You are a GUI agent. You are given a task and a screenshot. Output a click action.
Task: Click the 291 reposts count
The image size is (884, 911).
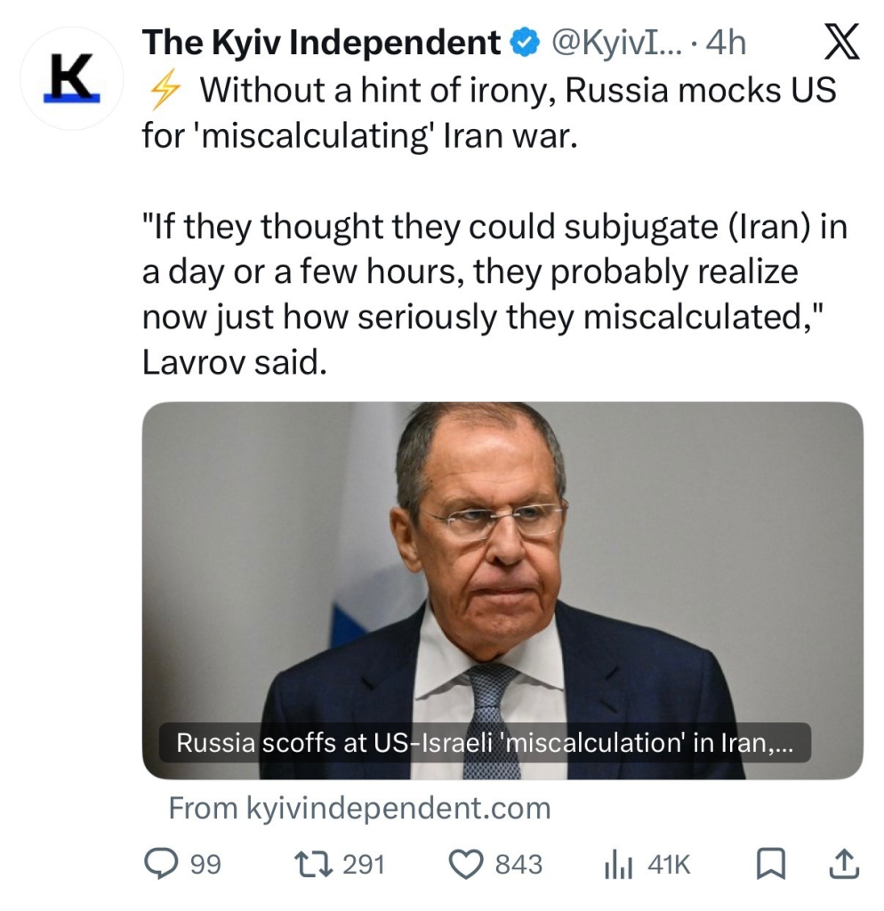(363, 864)
